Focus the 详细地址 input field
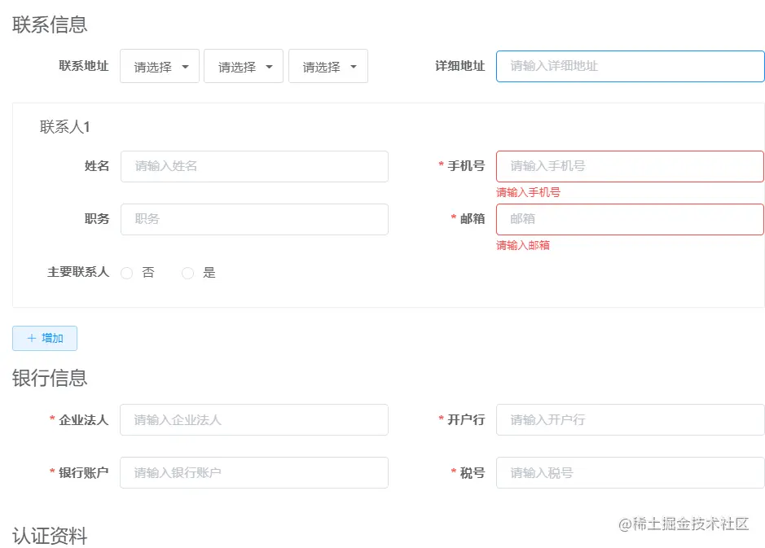This screenshot has height=548, width=765. pyautogui.click(x=630, y=66)
